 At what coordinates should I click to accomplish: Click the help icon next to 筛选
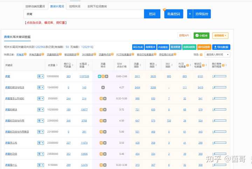pyautogui.click(x=201, y=55)
